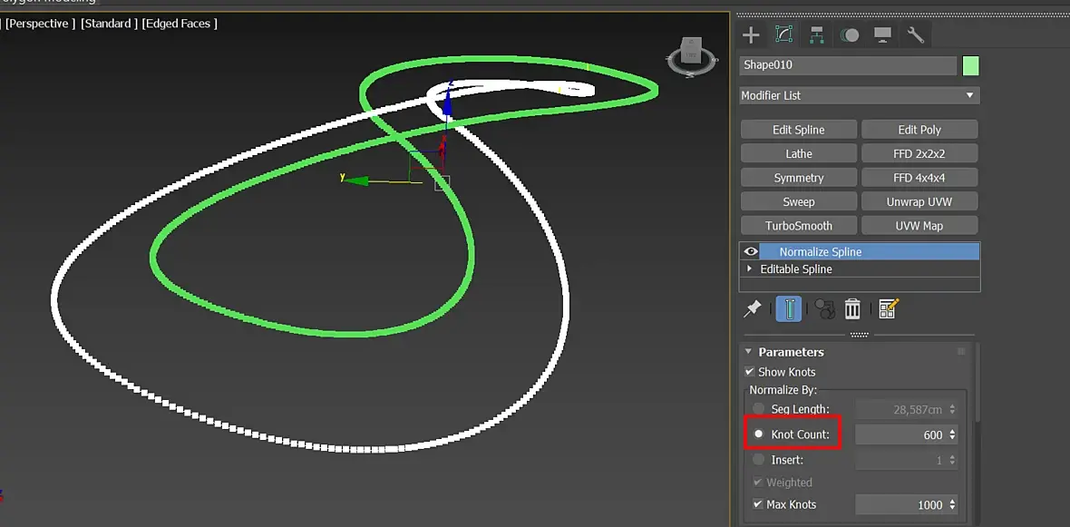Click the Knot Count spinner arrows
The width and height of the screenshot is (1070, 527).
click(953, 434)
